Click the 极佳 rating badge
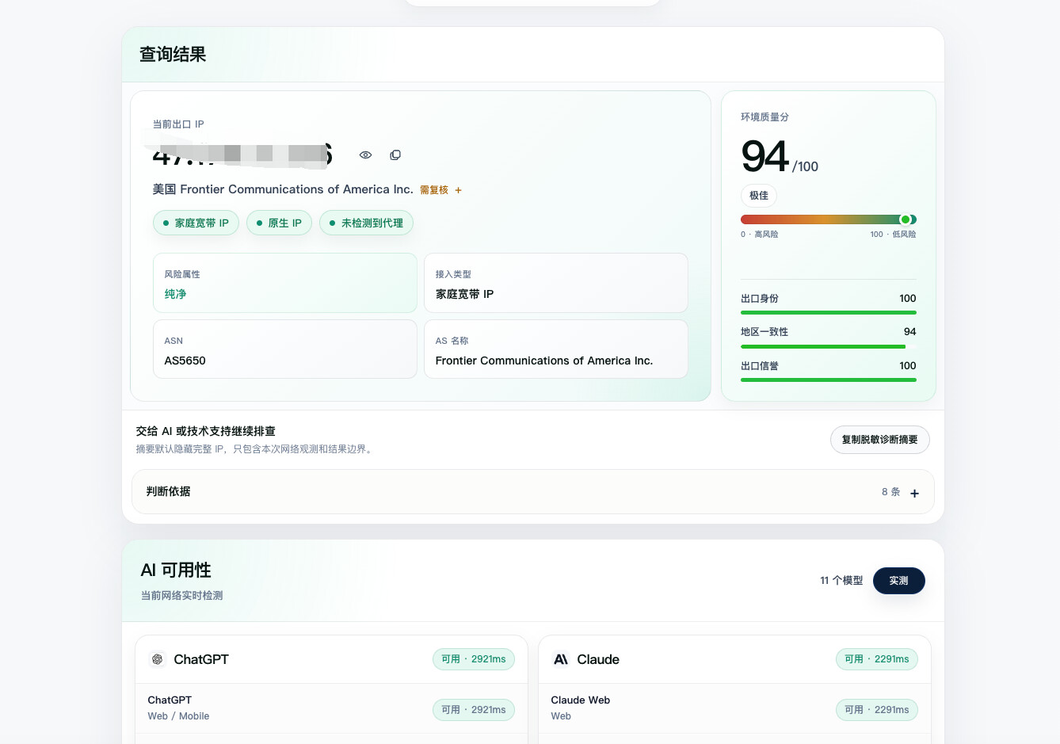Image resolution: width=1060 pixels, height=744 pixels. pos(759,196)
